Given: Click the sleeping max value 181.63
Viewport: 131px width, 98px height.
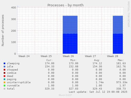Looking at the screenshot, I should pos(121,63).
